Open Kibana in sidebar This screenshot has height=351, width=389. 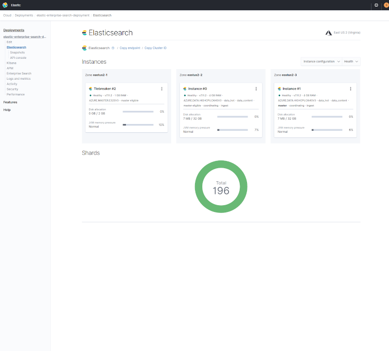pyautogui.click(x=11, y=63)
